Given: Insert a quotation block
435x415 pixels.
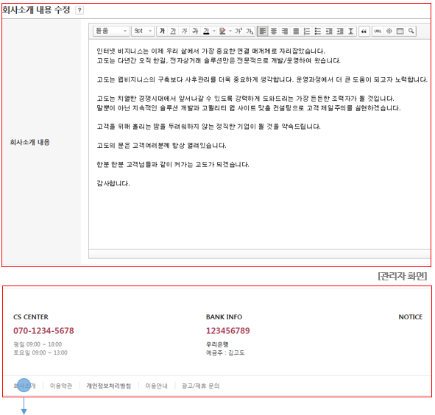Looking at the screenshot, I should [364, 31].
